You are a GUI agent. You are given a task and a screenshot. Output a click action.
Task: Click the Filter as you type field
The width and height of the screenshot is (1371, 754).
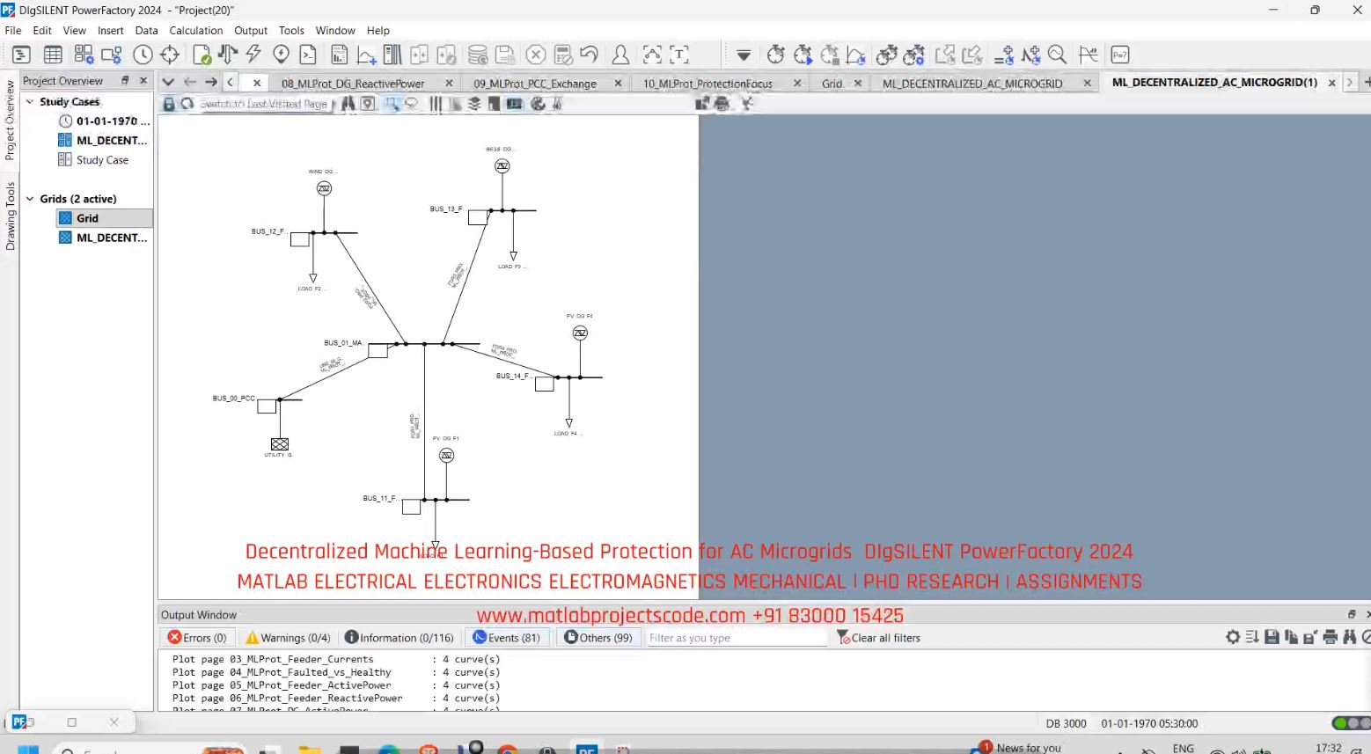click(737, 638)
